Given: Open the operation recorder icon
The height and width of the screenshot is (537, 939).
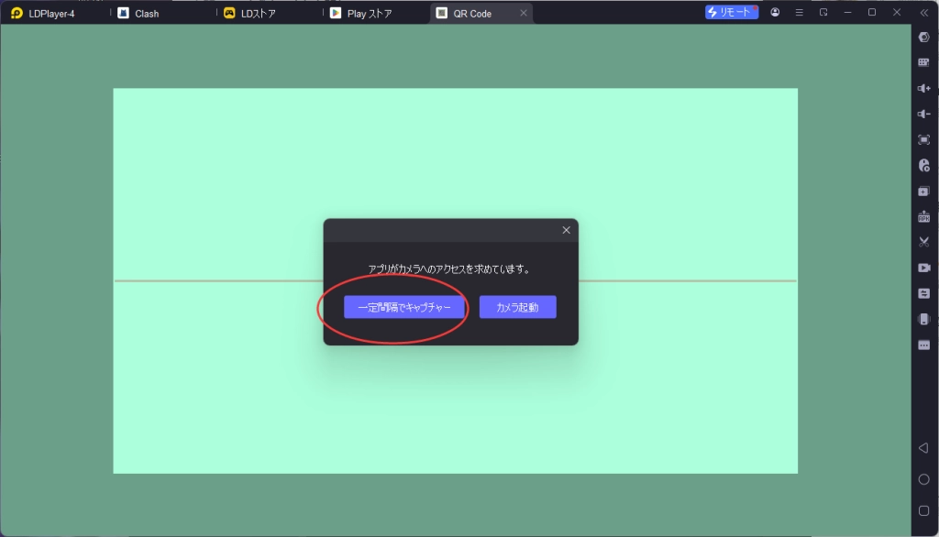Looking at the screenshot, I should (924, 165).
